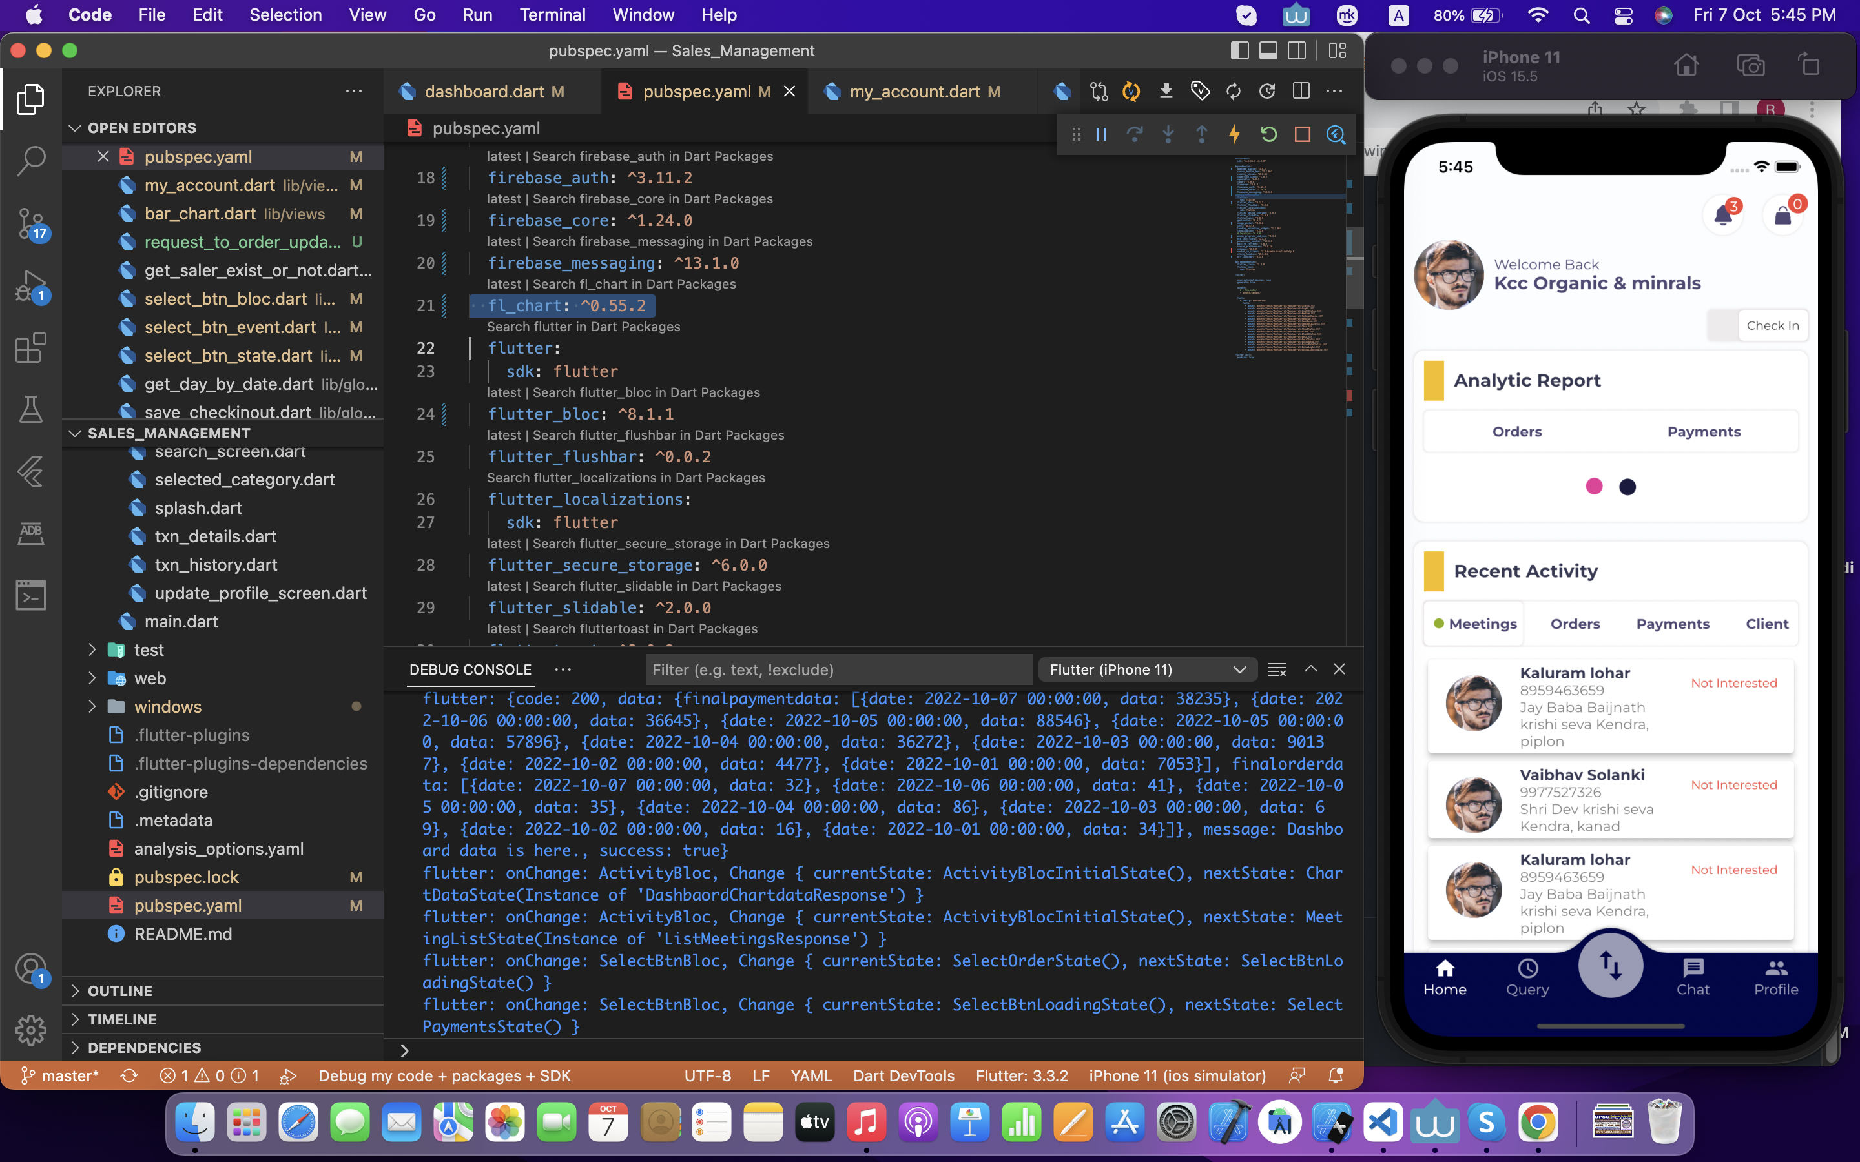Switch to the my_account.dart tab
This screenshot has width=1860, height=1162.
pos(922,92)
